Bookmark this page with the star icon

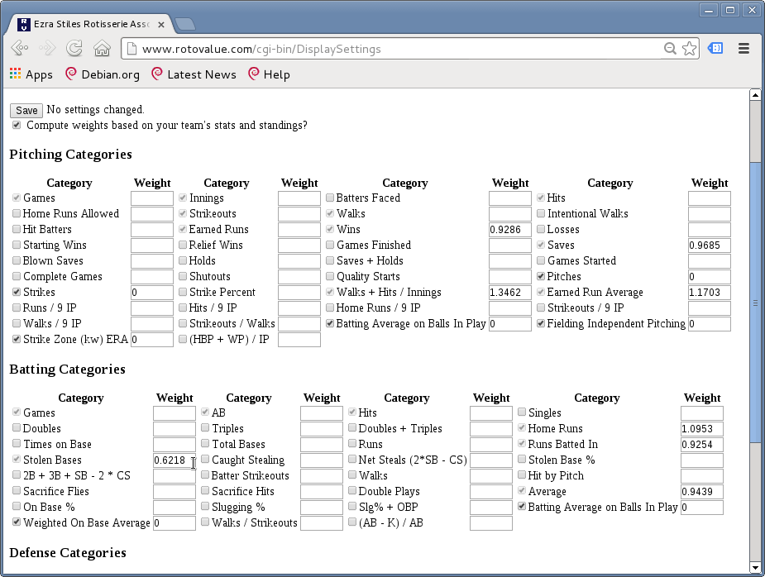689,48
